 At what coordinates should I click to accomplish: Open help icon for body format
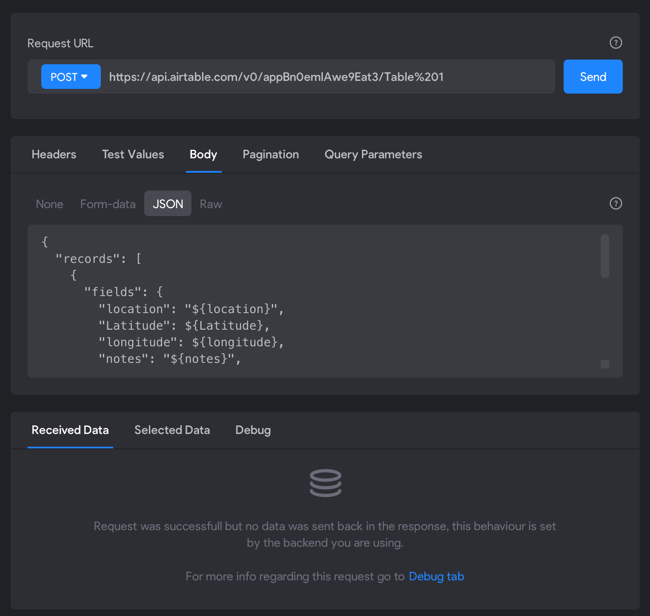pyautogui.click(x=616, y=203)
